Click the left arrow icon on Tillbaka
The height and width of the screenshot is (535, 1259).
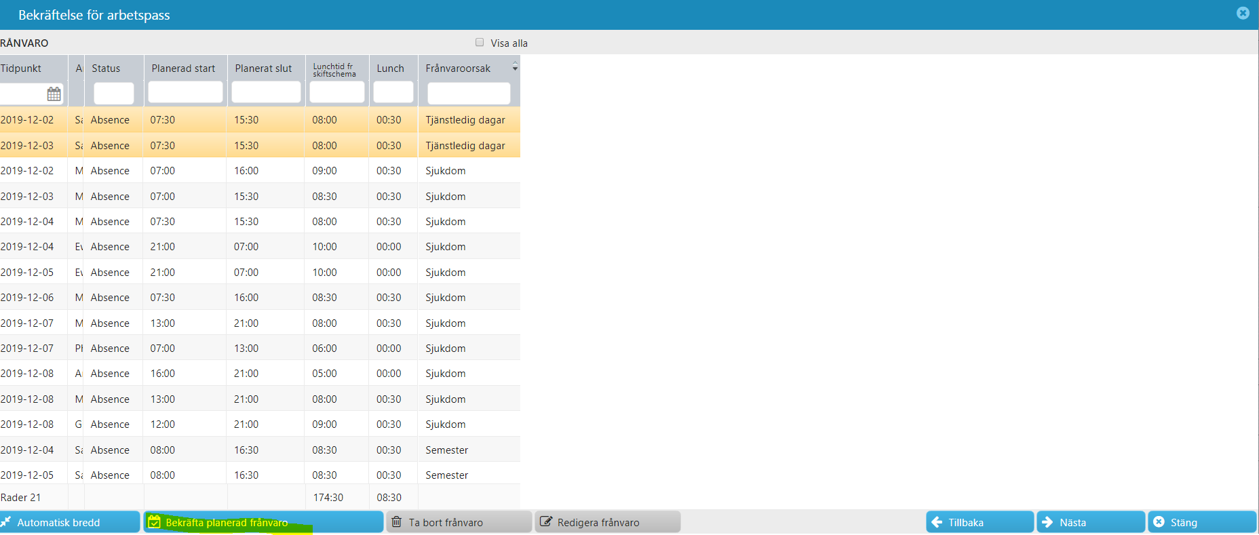click(x=937, y=522)
